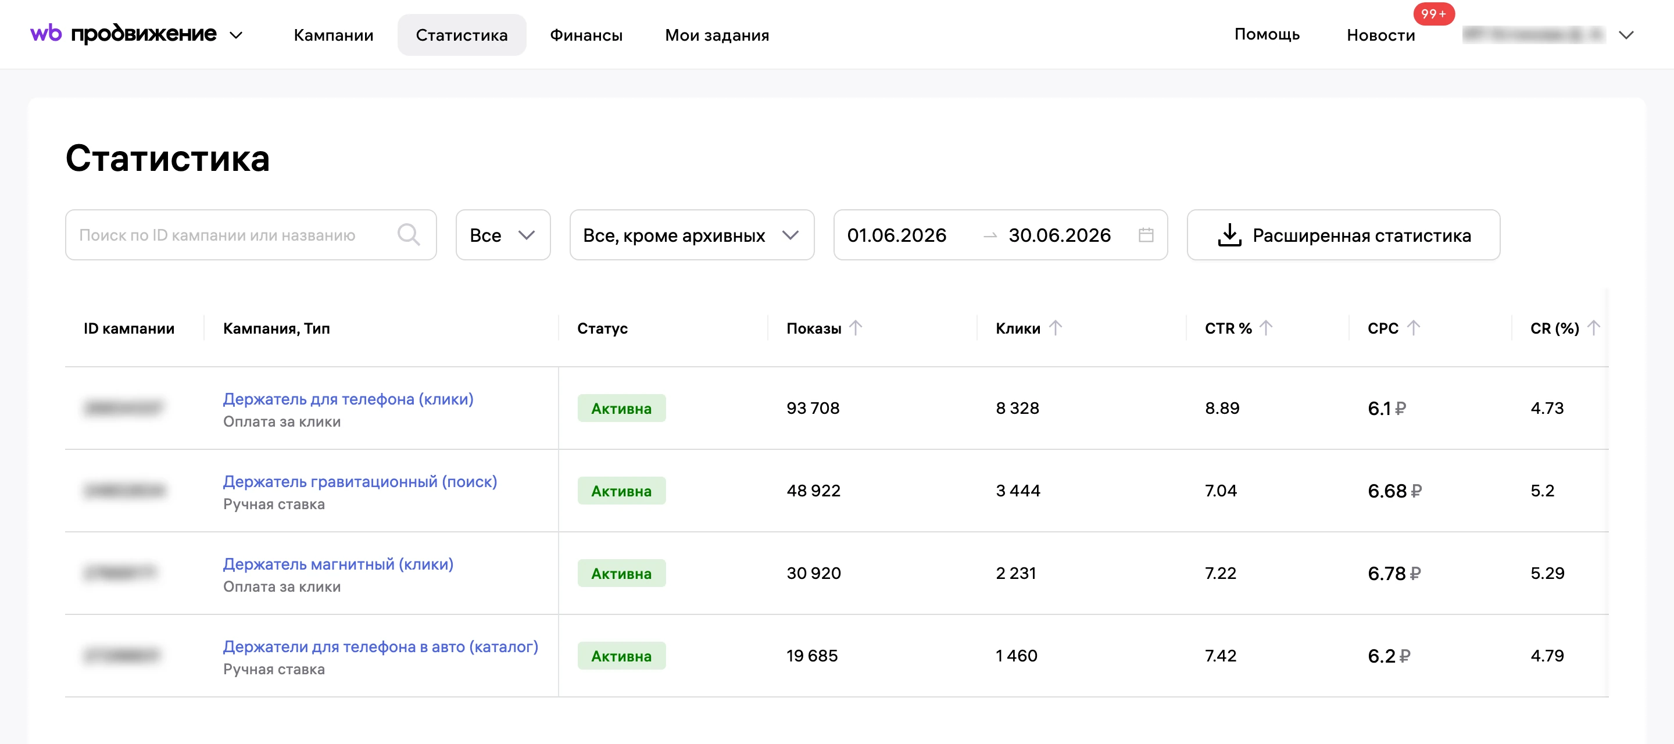Image resolution: width=1674 pixels, height=744 pixels.
Task: Click the magnifier search icon
Action: coord(408,235)
